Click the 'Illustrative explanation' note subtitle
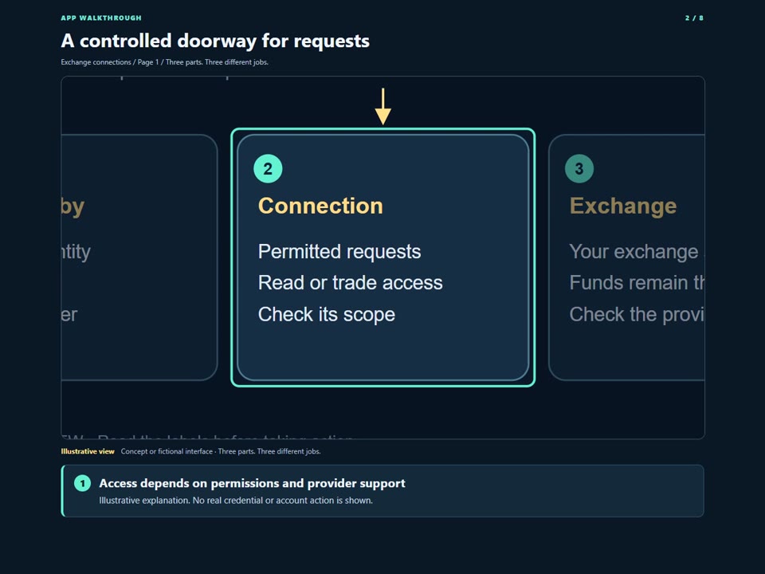Image resolution: width=765 pixels, height=574 pixels. (236, 501)
